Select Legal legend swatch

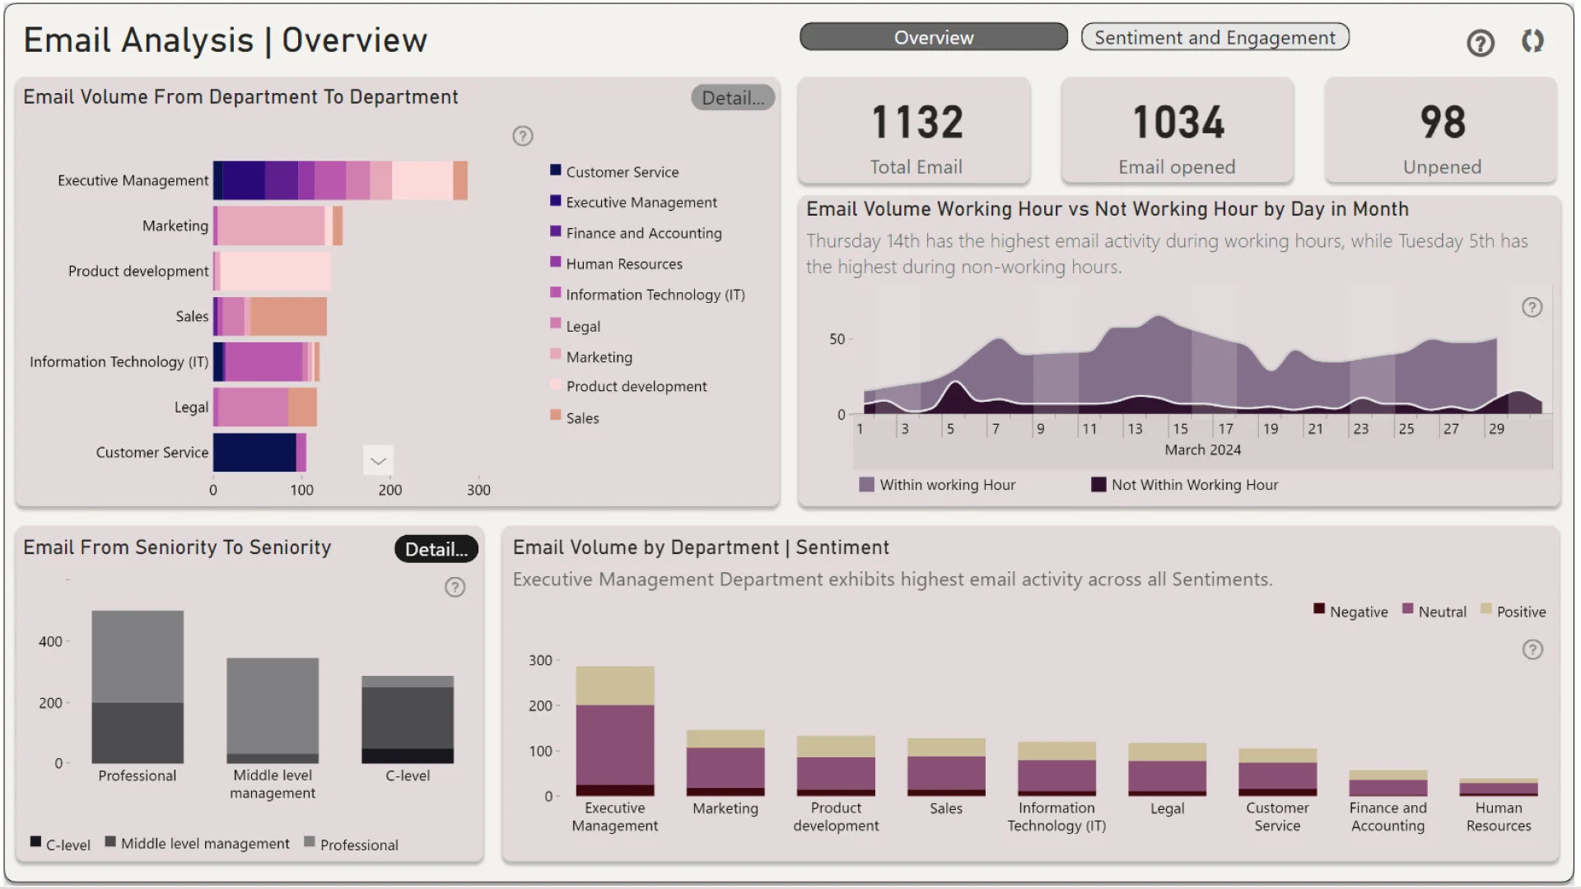coord(556,323)
